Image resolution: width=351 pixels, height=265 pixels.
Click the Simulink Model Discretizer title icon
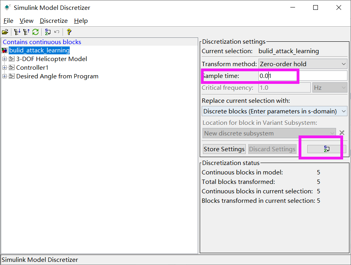click(x=7, y=7)
